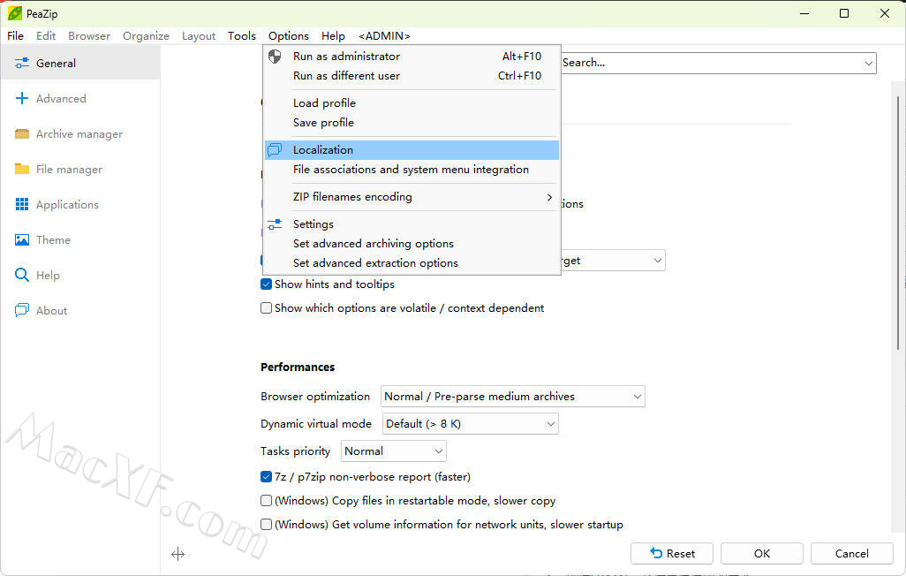
Task: Go to Applications section
Action: 80,204
